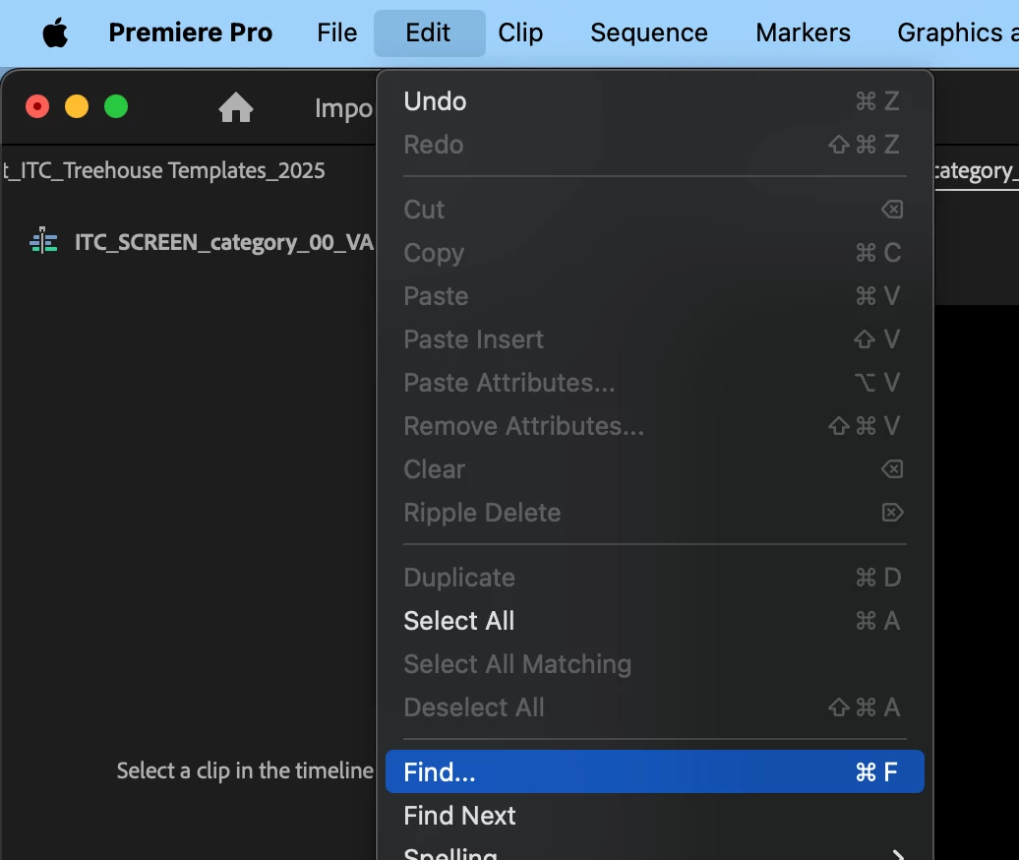Choose Select All from the Edit menu
1019x860 pixels.
459,621
